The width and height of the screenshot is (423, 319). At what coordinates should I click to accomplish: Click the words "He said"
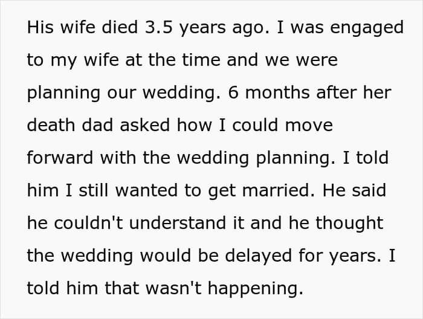click(355, 190)
